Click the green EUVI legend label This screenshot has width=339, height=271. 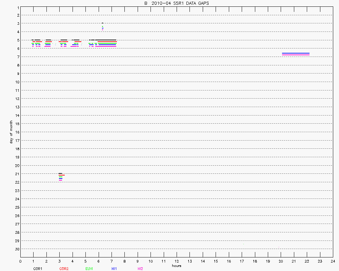click(x=90, y=269)
